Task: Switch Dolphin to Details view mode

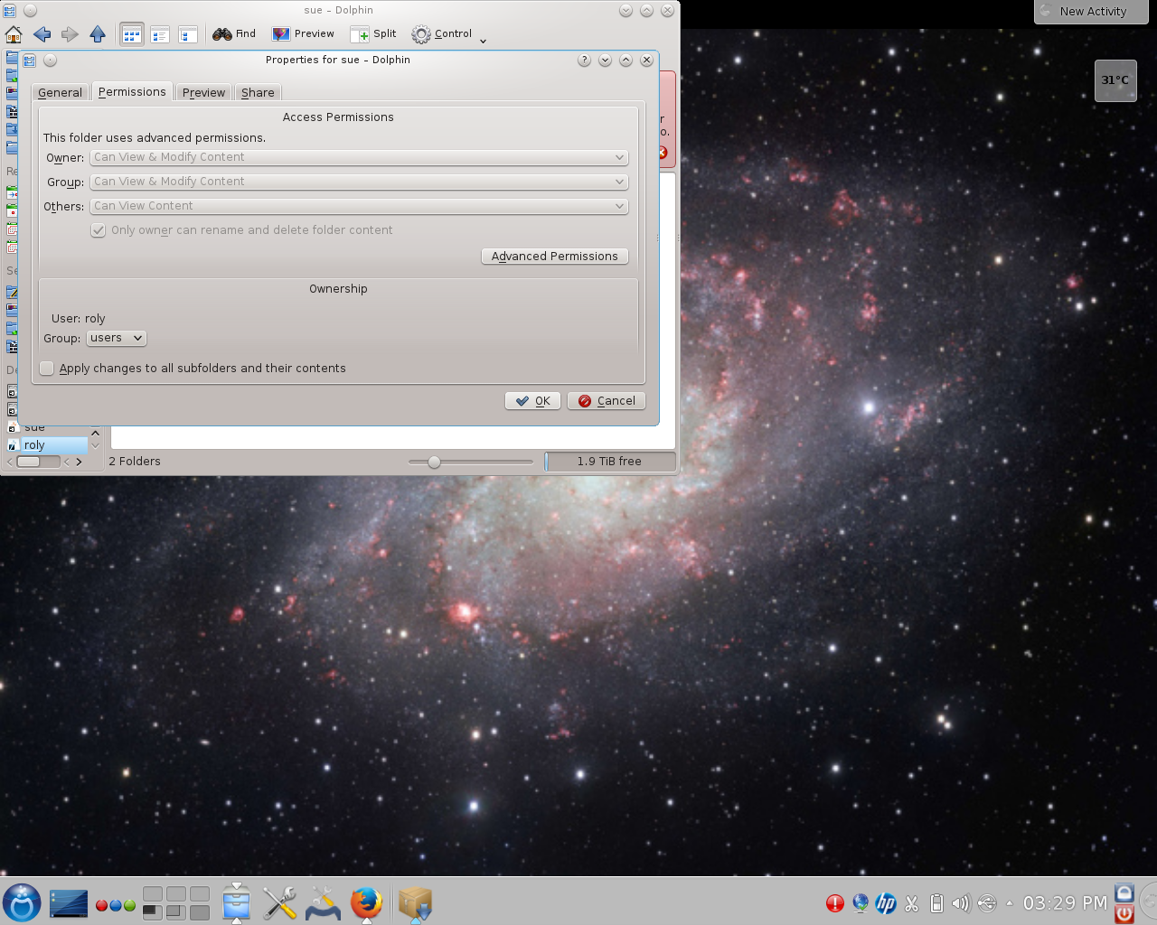Action: point(188,34)
